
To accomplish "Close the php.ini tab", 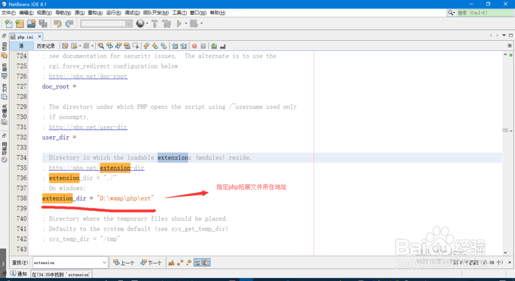I will pyautogui.click(x=40, y=37).
